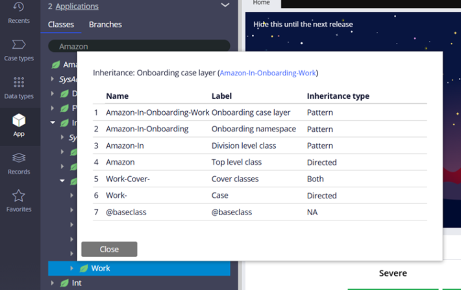Open Favorites star in sidebar

coord(19,200)
